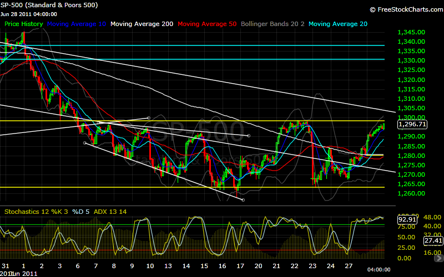Click the date label 27 on time axis
Viewport: 444px width, 277px height.
click(349, 266)
